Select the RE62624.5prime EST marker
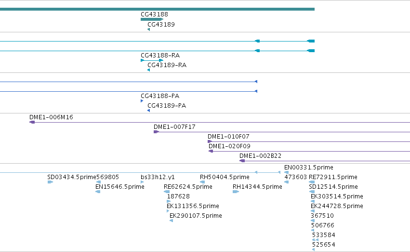Viewport: 410px width, 252px height. point(167,192)
